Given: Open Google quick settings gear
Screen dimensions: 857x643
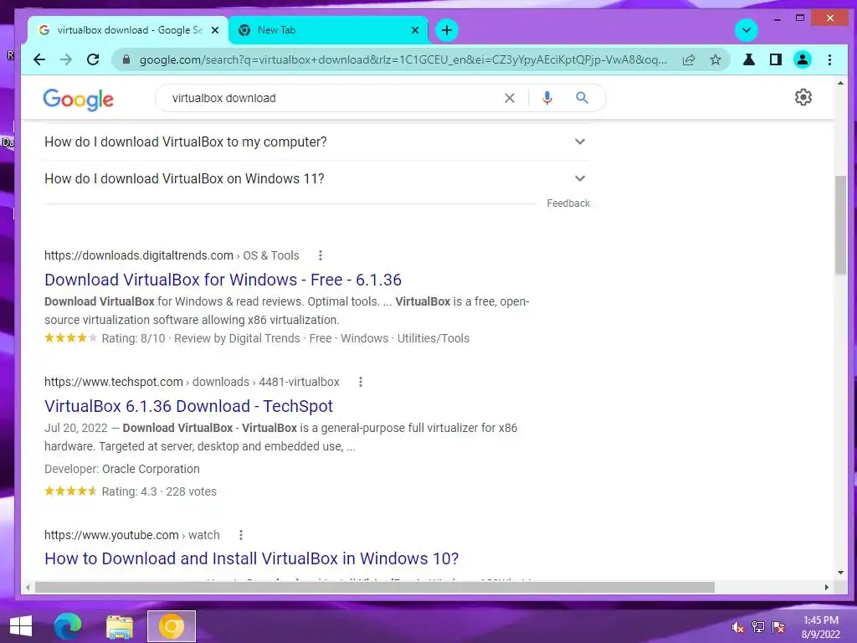Looking at the screenshot, I should tap(803, 97).
